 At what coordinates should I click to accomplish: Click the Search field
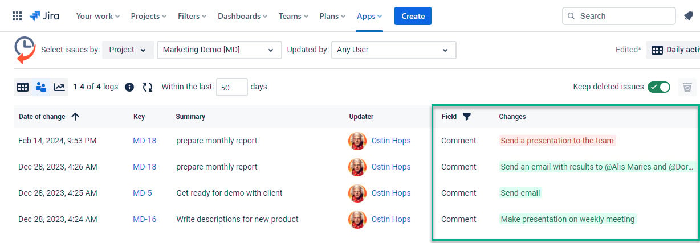618,16
